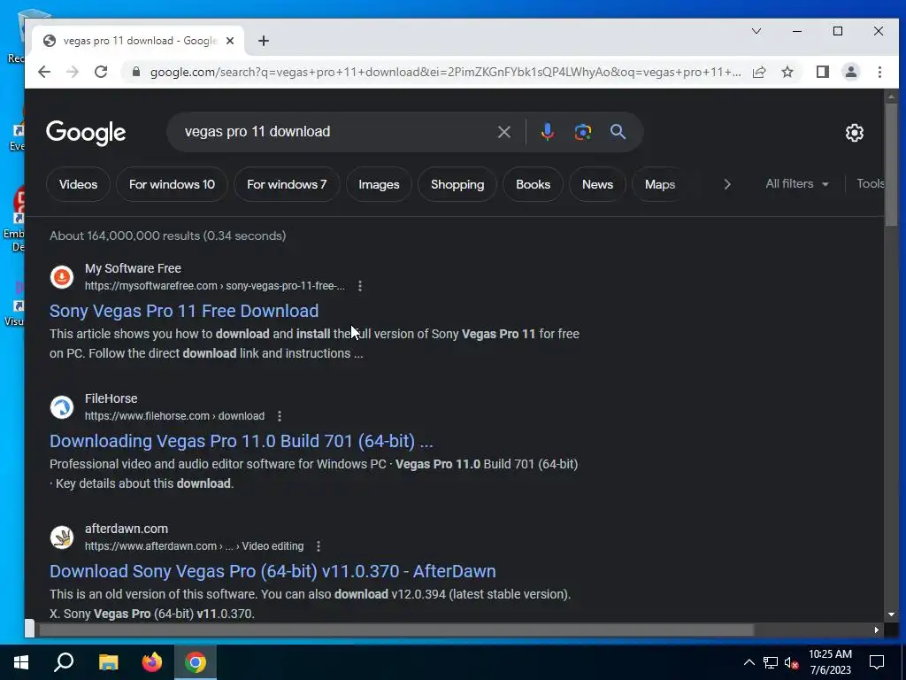Launch Firefox from the taskbar
The width and height of the screenshot is (906, 680).
(152, 662)
